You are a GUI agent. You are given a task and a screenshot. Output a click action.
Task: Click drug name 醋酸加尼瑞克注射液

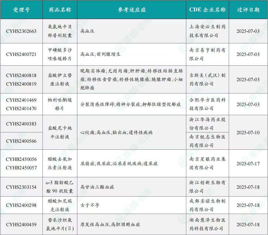pyautogui.click(x=60, y=205)
